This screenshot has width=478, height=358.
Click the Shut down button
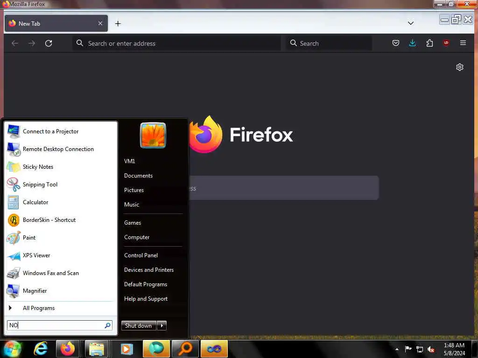click(x=139, y=325)
